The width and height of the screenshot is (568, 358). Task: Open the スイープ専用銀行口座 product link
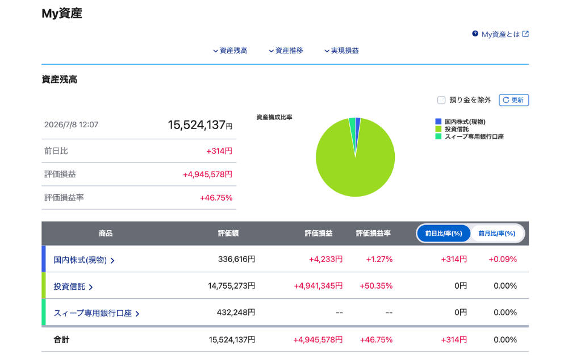(x=93, y=313)
